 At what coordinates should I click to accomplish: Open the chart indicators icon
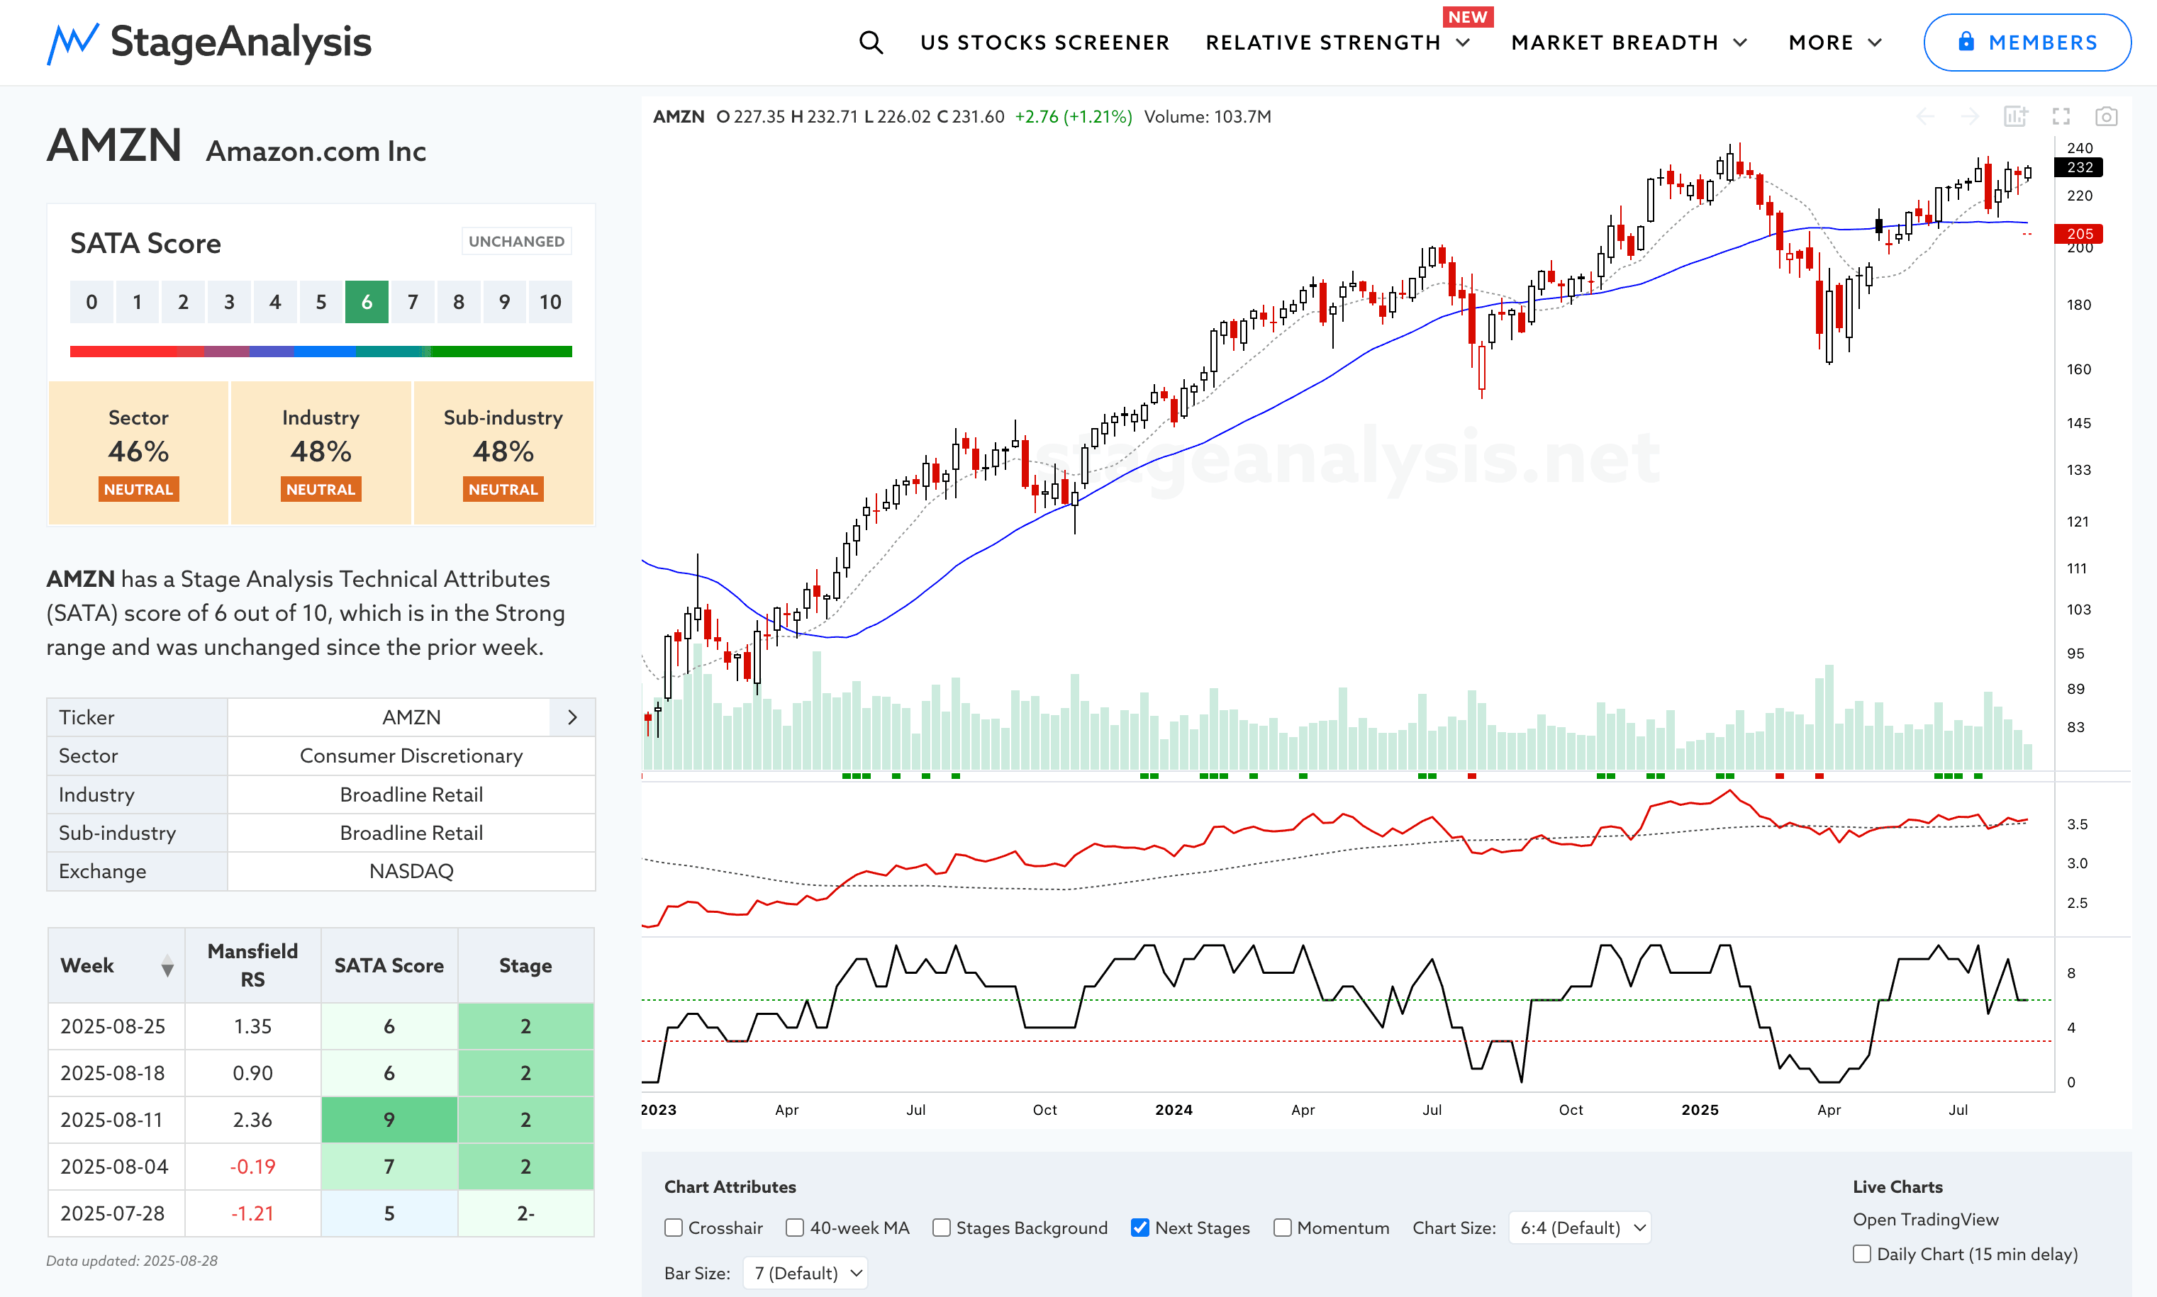2015,116
